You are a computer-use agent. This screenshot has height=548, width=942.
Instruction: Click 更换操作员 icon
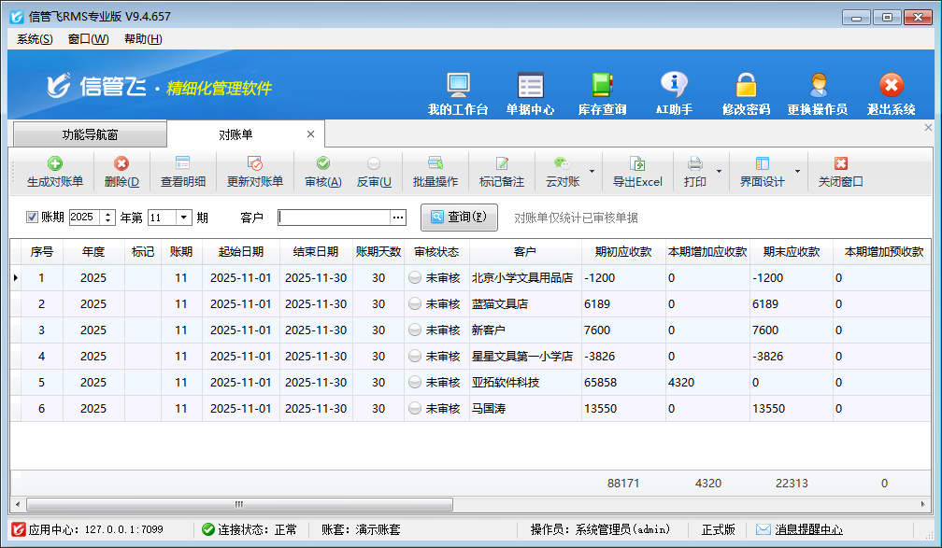click(x=818, y=93)
